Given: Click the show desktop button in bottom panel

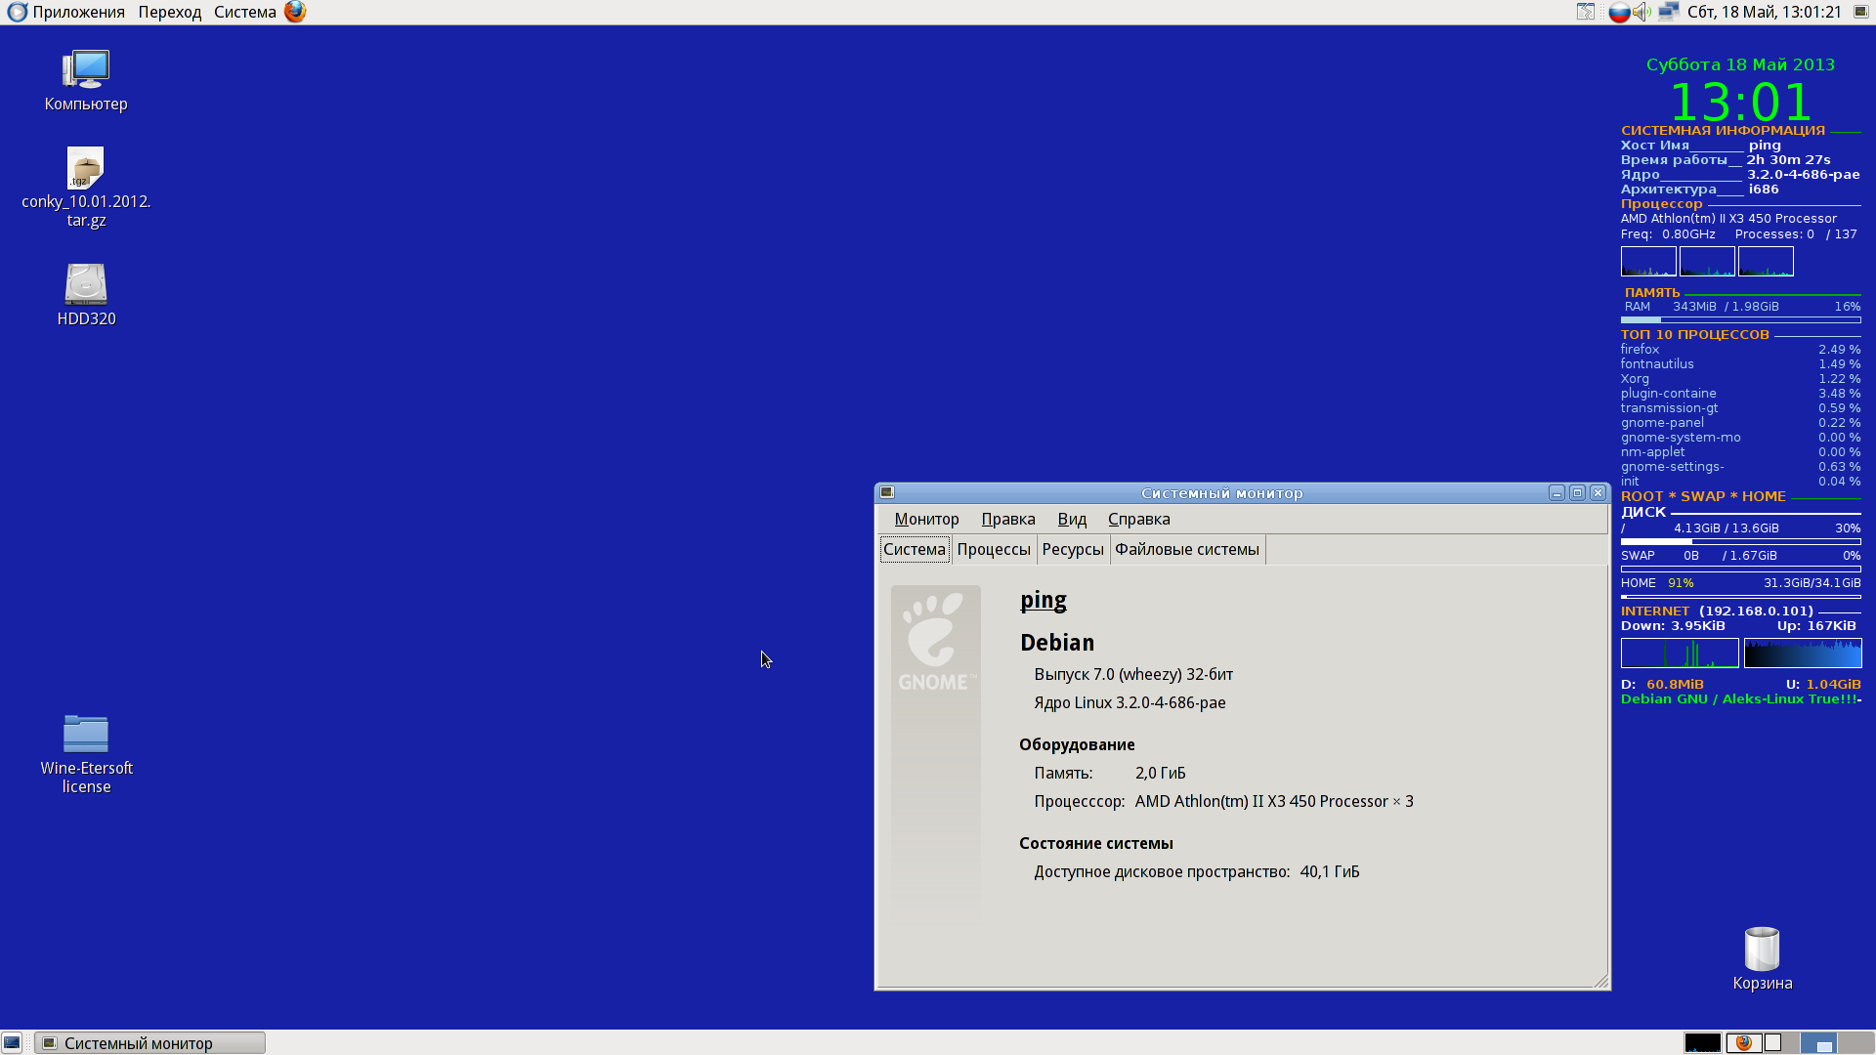Looking at the screenshot, I should [12, 1043].
